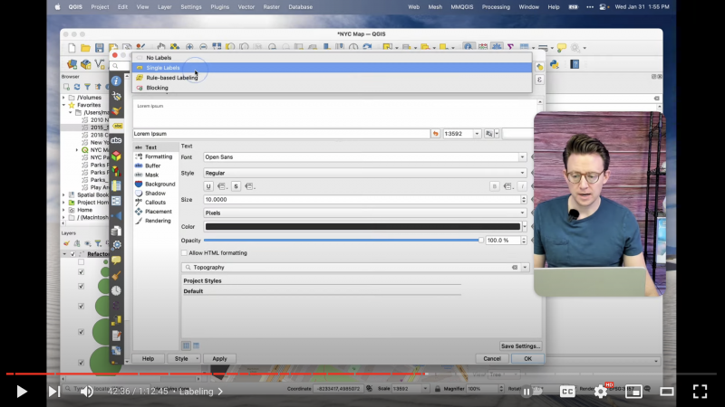Enable Allow HTML formatting checkbox

[x=186, y=253]
